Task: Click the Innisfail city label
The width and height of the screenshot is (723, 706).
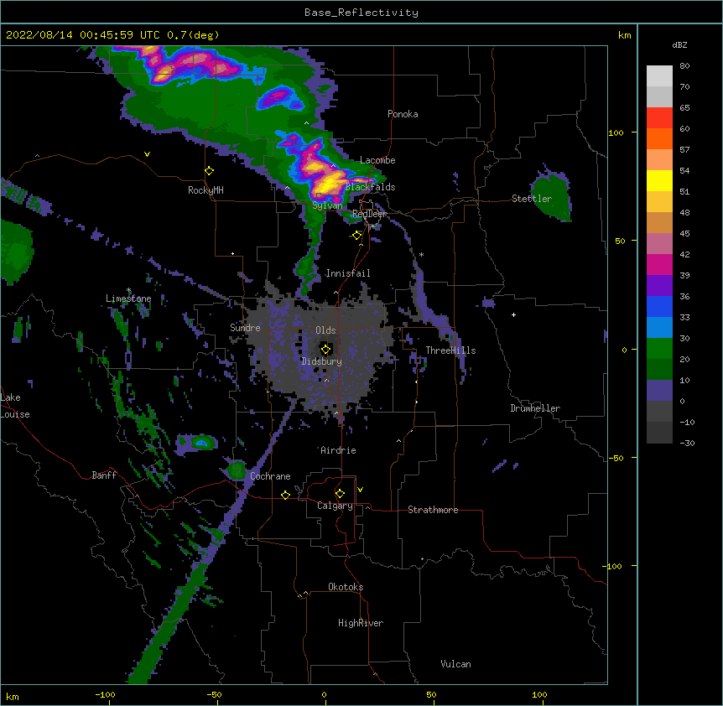Action: click(348, 273)
